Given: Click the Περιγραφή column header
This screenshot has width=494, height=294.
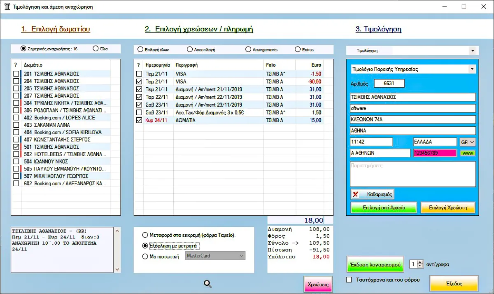Looking at the screenshot, I should click(x=218, y=65).
